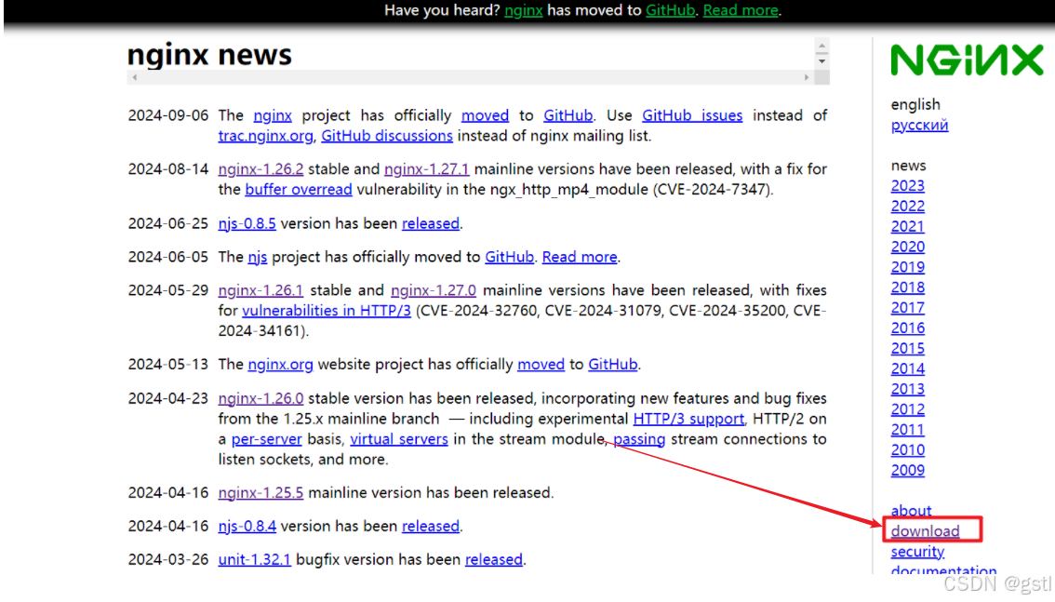Screen dimensions: 1055x602
Task: Click Read more in the top banner
Action: [740, 10]
